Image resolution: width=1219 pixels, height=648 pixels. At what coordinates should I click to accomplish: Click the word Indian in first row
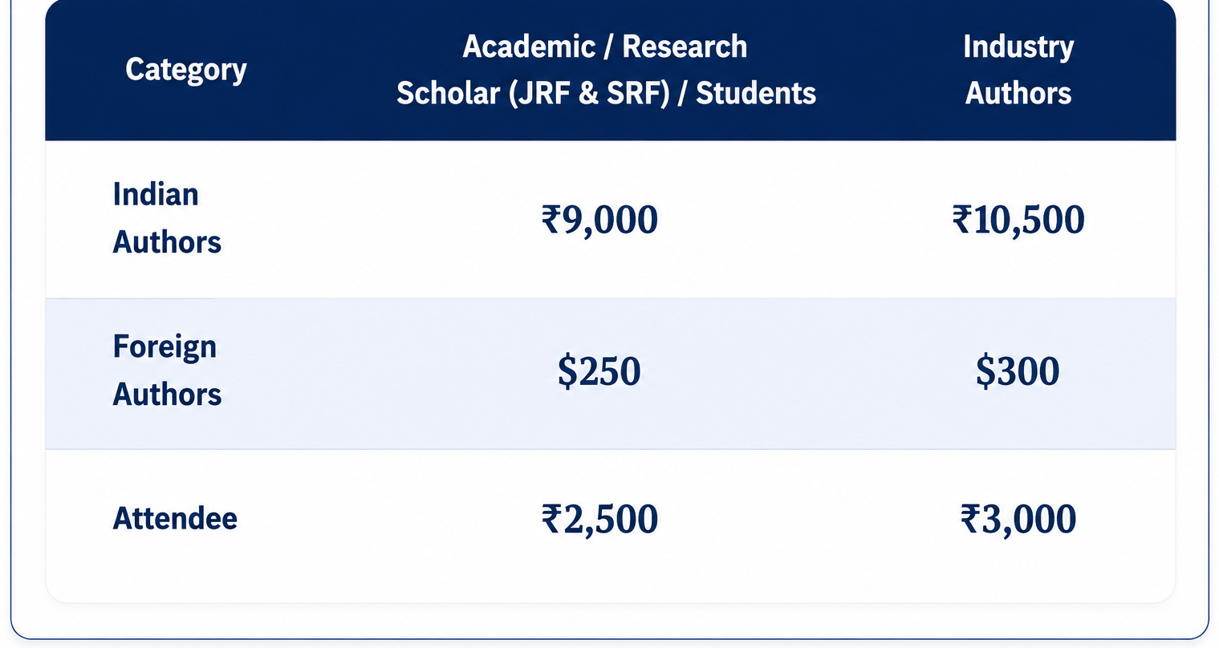click(x=156, y=194)
